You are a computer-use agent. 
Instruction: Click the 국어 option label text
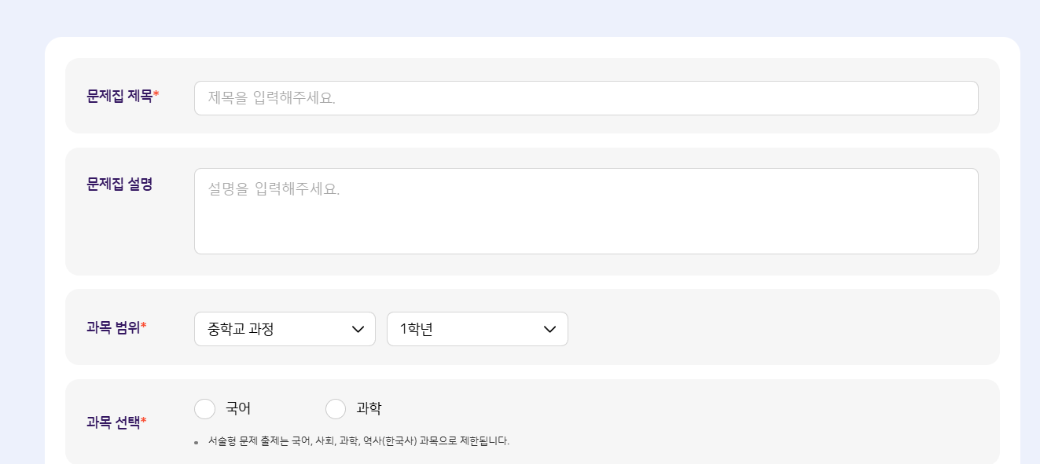pyautogui.click(x=238, y=409)
